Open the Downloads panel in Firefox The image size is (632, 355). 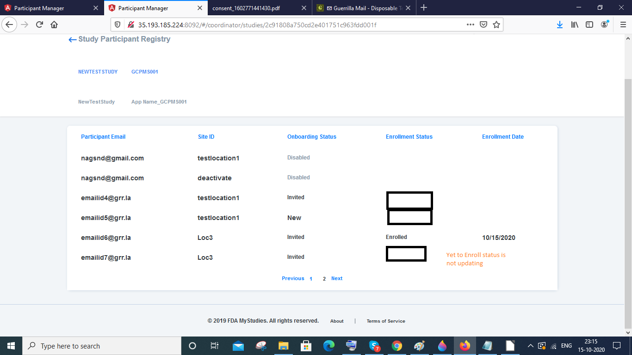coord(560,24)
